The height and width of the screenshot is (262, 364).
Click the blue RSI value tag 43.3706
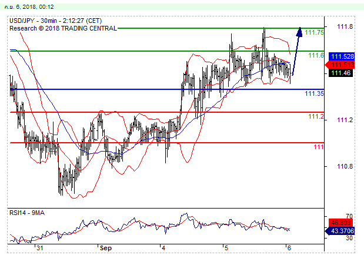click(x=340, y=231)
